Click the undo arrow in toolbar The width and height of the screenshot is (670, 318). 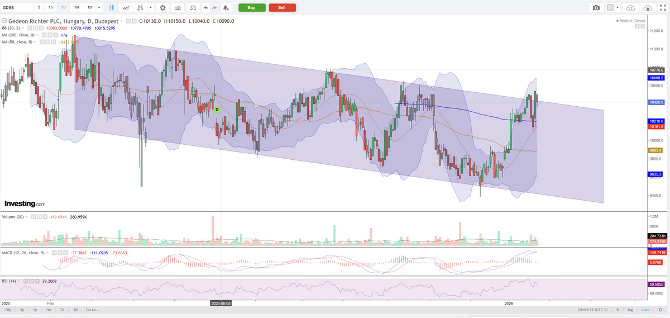click(x=205, y=8)
